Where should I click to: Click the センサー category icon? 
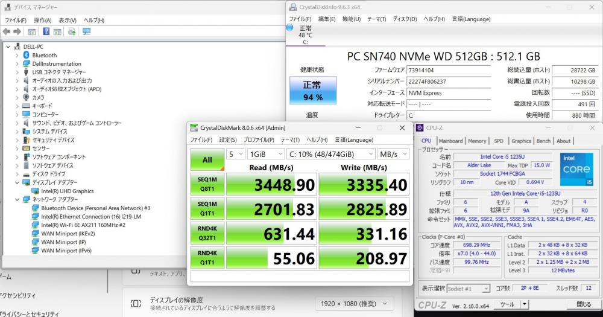26,149
